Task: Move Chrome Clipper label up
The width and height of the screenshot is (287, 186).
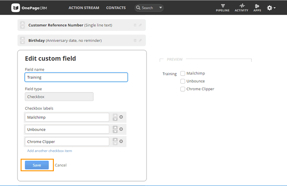Action: (115, 139)
